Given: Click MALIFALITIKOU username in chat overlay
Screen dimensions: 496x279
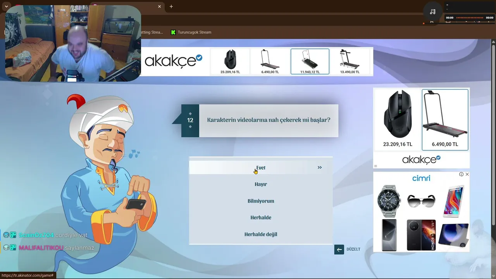Looking at the screenshot, I should point(41,248).
